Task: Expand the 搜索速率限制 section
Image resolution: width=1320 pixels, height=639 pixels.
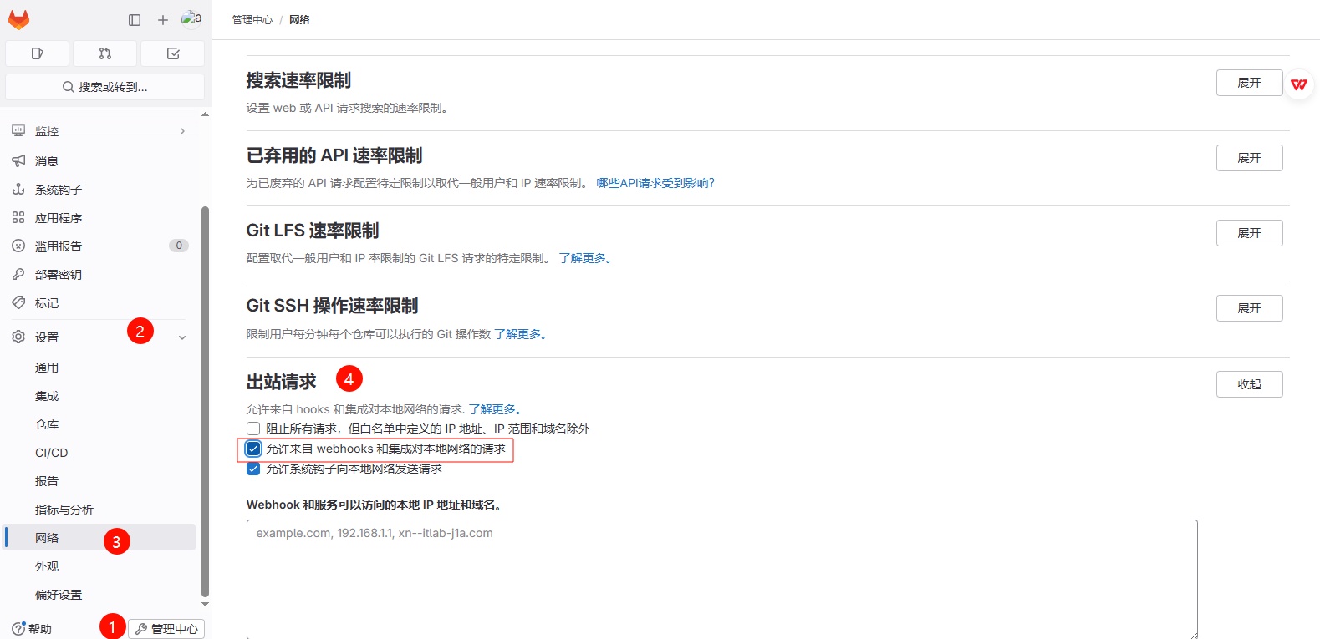Action: click(1249, 83)
